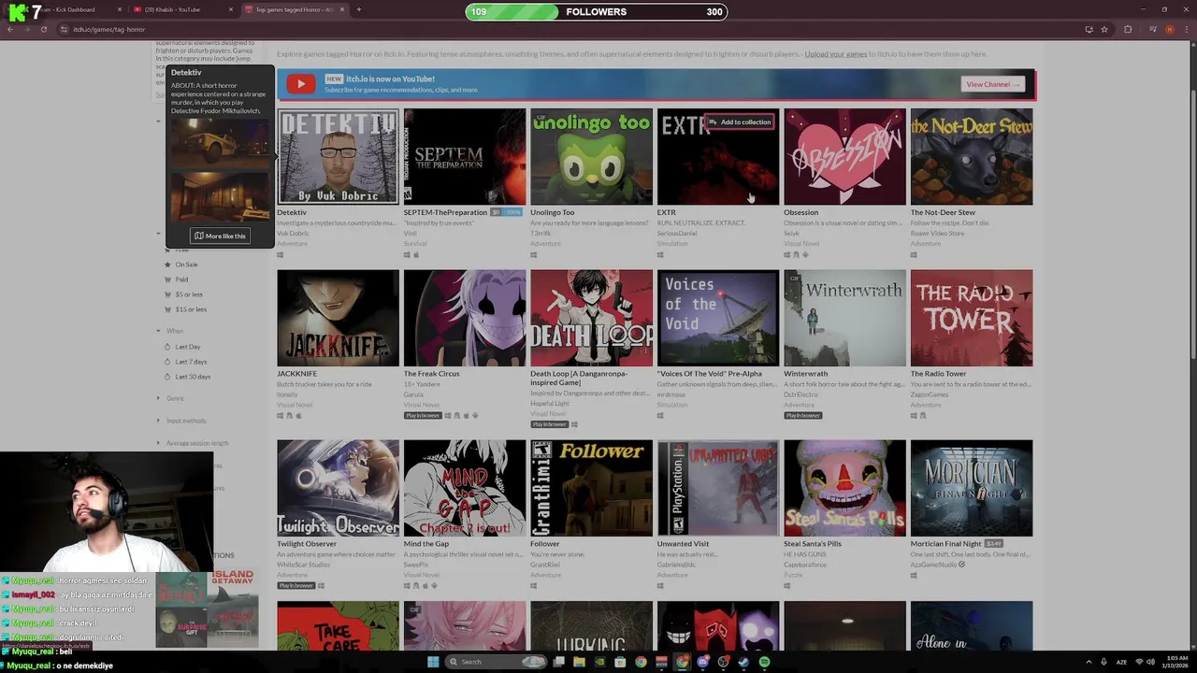
Task: Click the Windows icon under Follower
Action: (533, 586)
